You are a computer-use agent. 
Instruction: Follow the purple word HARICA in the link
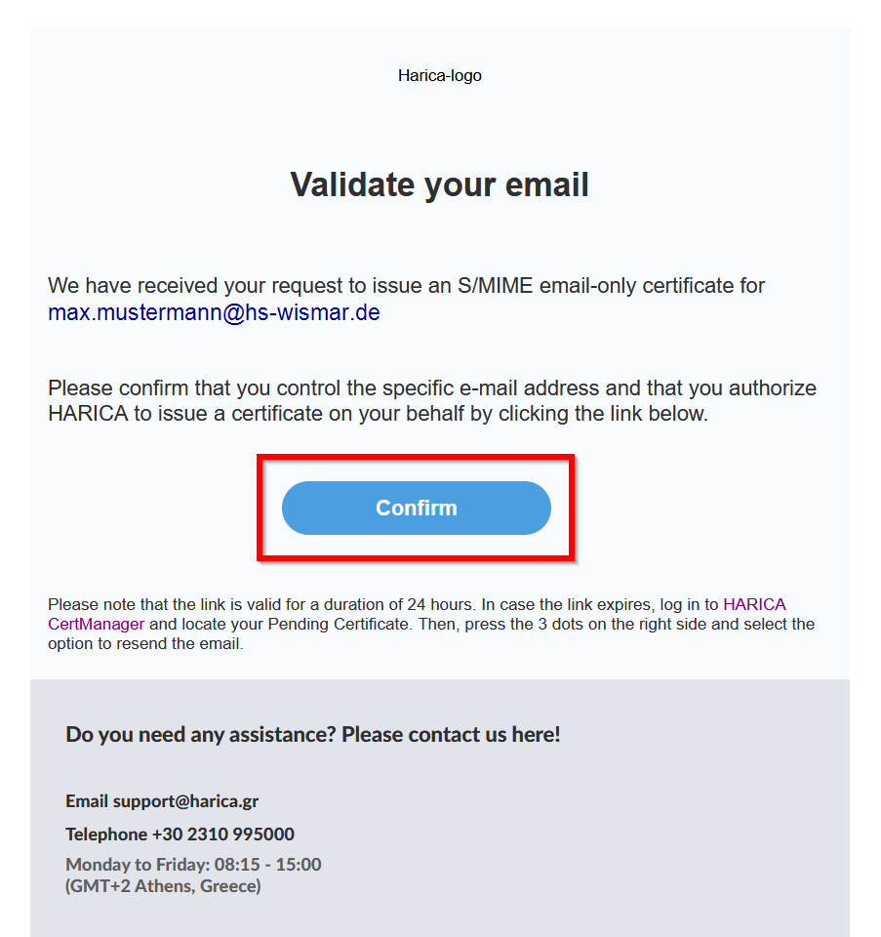click(x=754, y=604)
